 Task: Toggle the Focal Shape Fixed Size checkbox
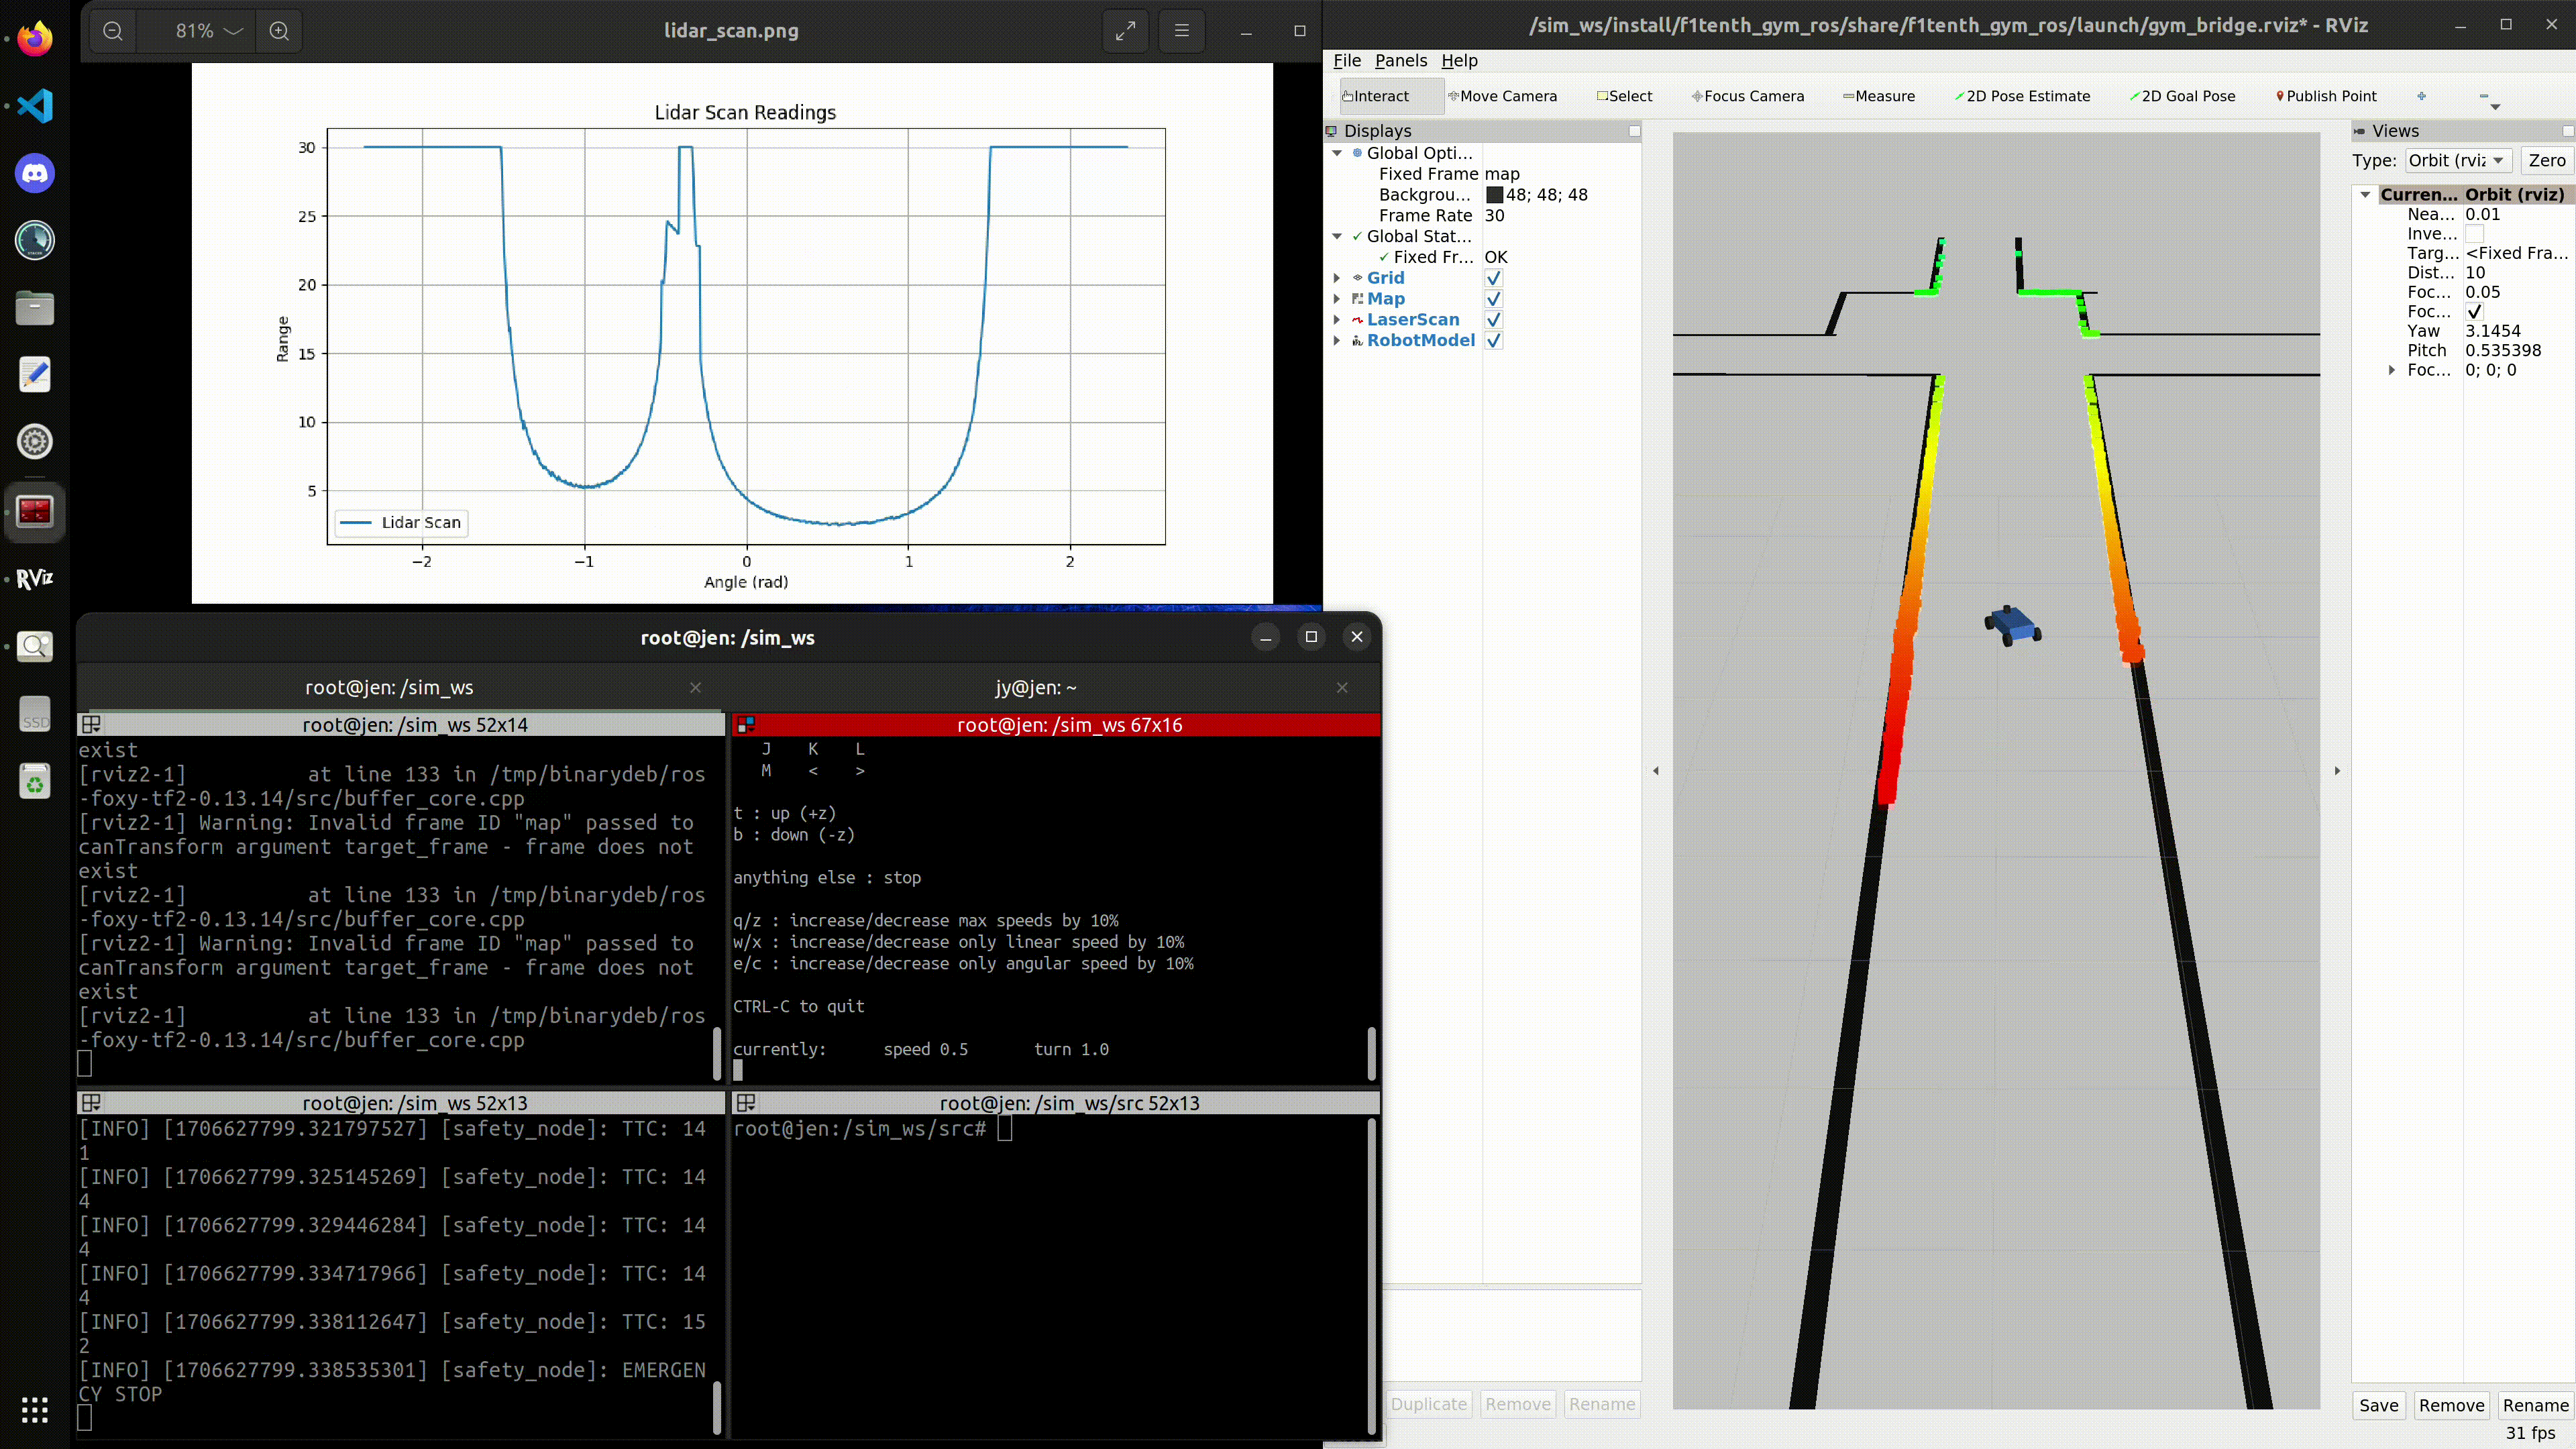[x=2474, y=312]
